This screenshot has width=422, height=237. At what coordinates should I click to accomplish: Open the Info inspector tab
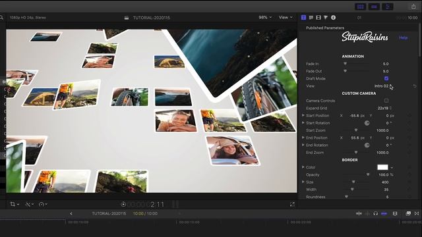(x=333, y=18)
